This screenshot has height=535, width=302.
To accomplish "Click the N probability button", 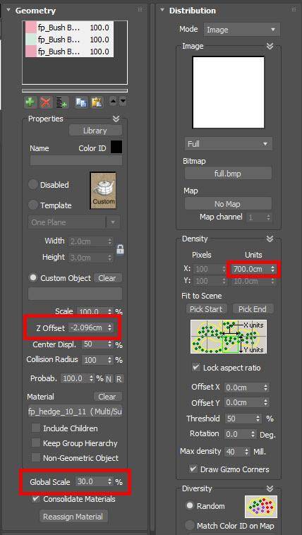I will pyautogui.click(x=109, y=379).
